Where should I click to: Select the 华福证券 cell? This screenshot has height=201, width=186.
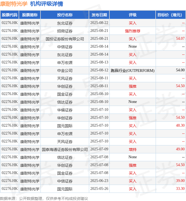(x=65, y=110)
